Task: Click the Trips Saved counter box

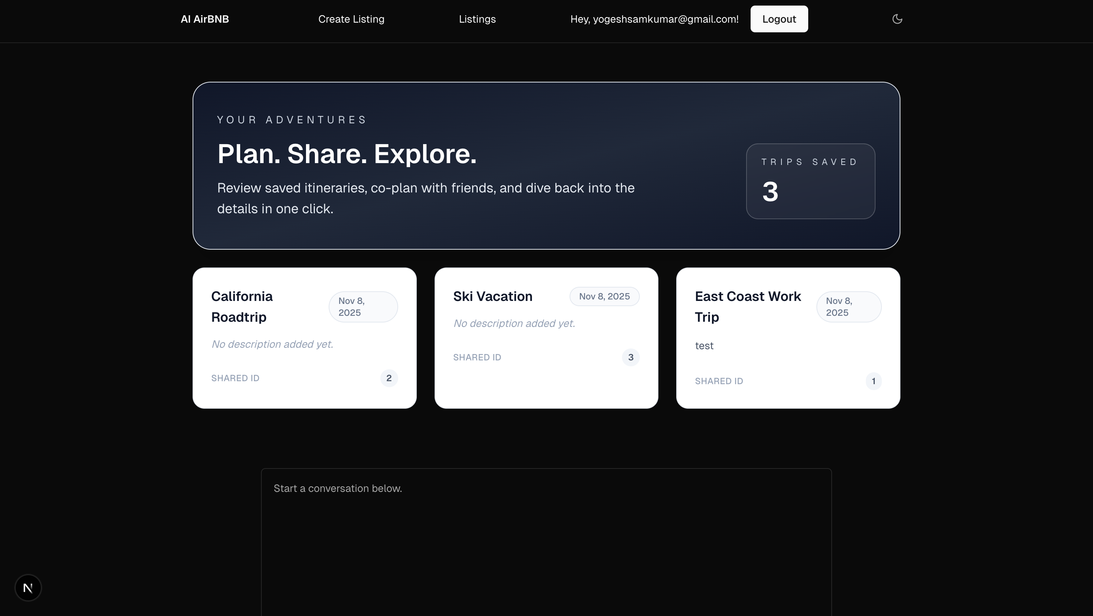Action: tap(810, 181)
